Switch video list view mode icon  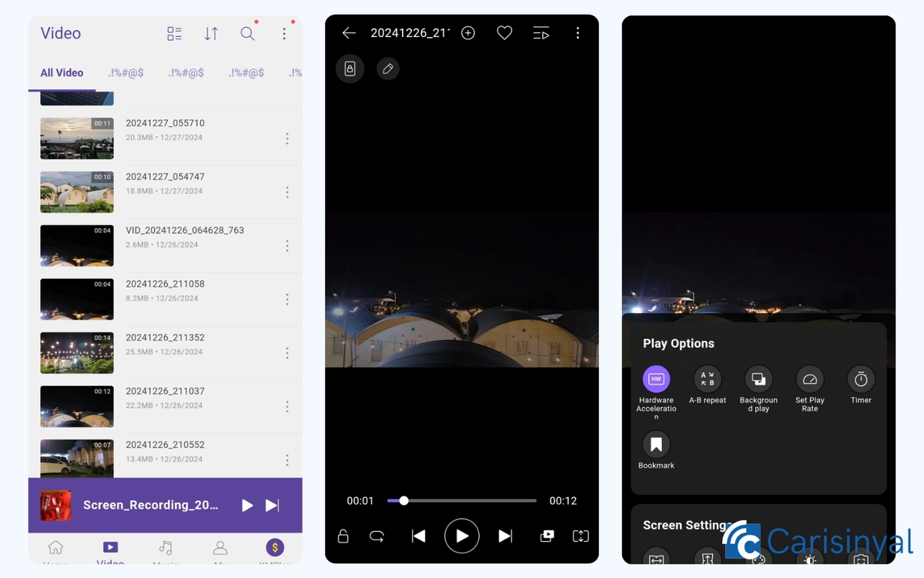[x=174, y=33]
